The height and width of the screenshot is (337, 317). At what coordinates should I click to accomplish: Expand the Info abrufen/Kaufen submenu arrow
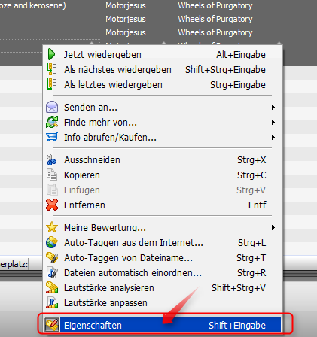tap(273, 138)
